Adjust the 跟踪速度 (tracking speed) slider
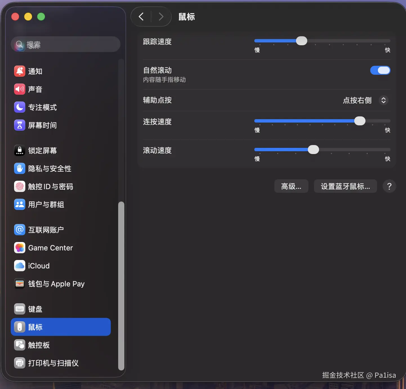The width and height of the screenshot is (406, 389). [x=301, y=41]
